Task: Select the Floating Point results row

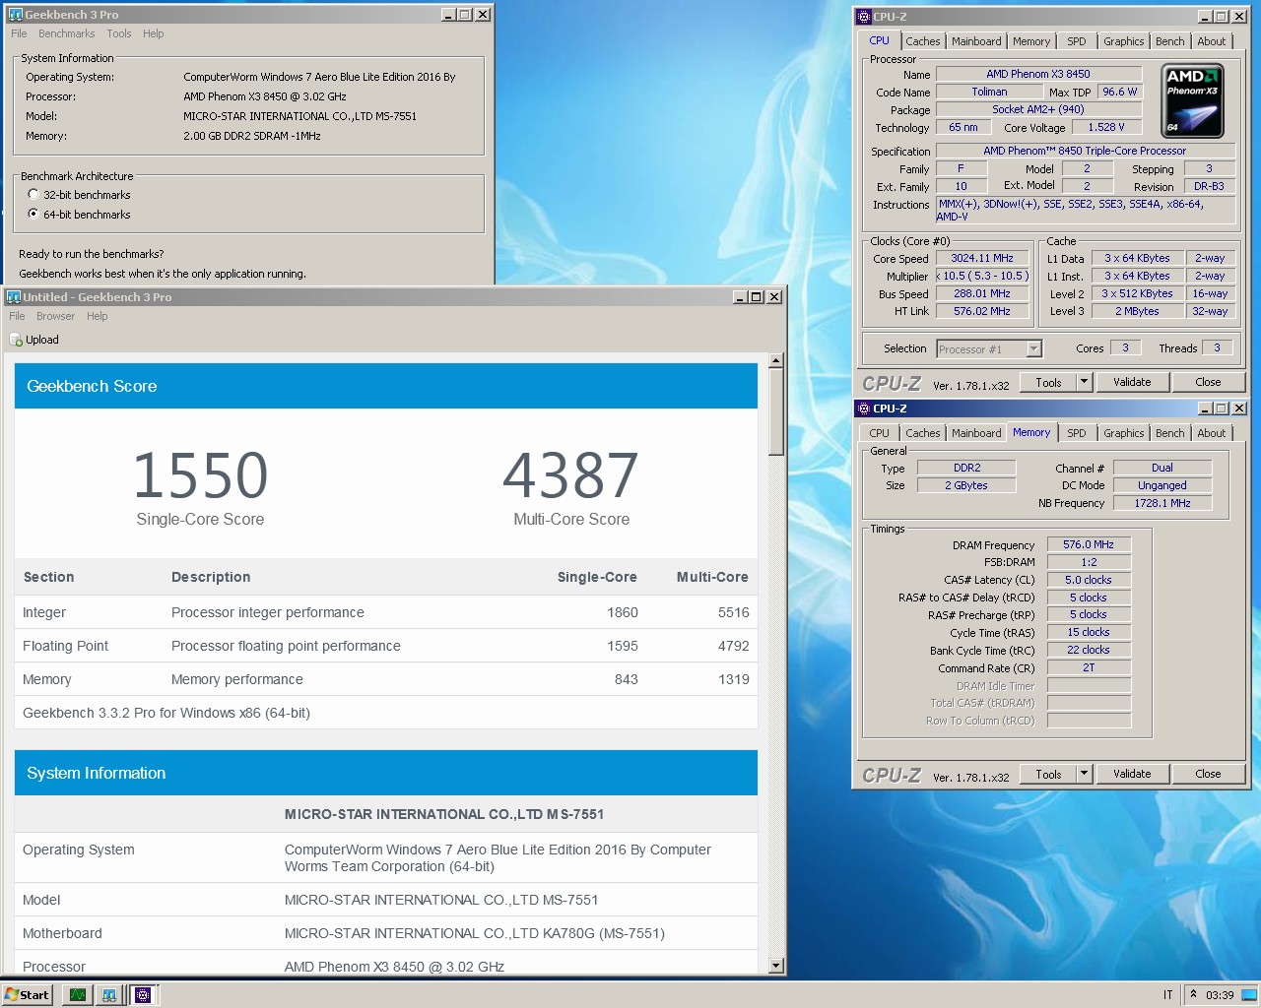Action: click(386, 646)
